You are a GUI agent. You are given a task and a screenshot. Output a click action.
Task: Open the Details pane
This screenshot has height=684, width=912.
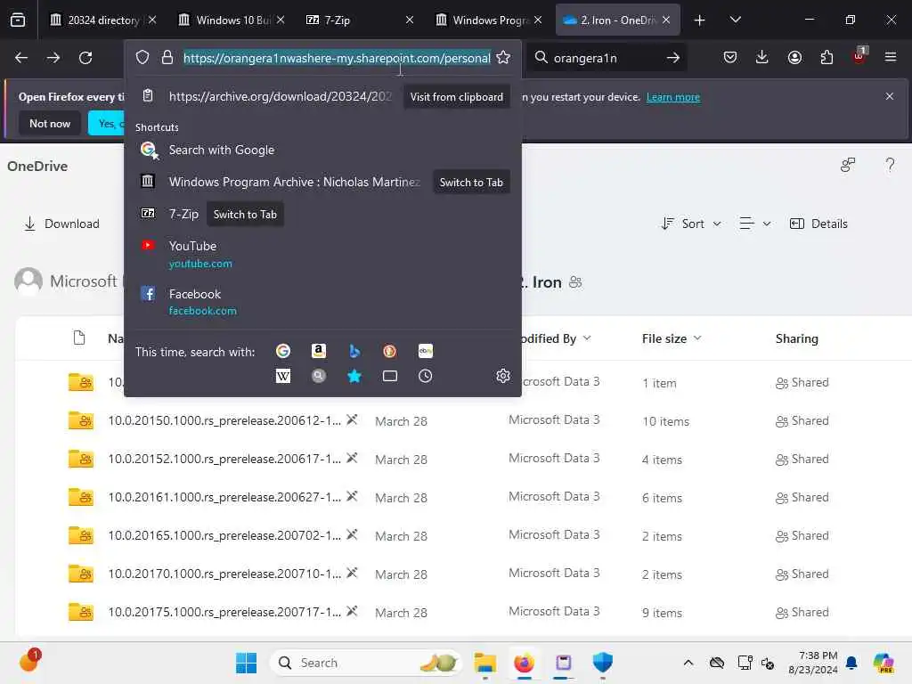click(818, 224)
